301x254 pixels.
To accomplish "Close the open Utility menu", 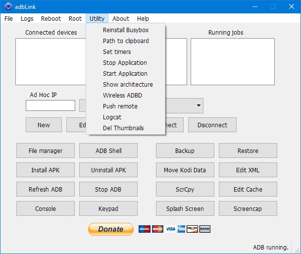I will (97, 19).
